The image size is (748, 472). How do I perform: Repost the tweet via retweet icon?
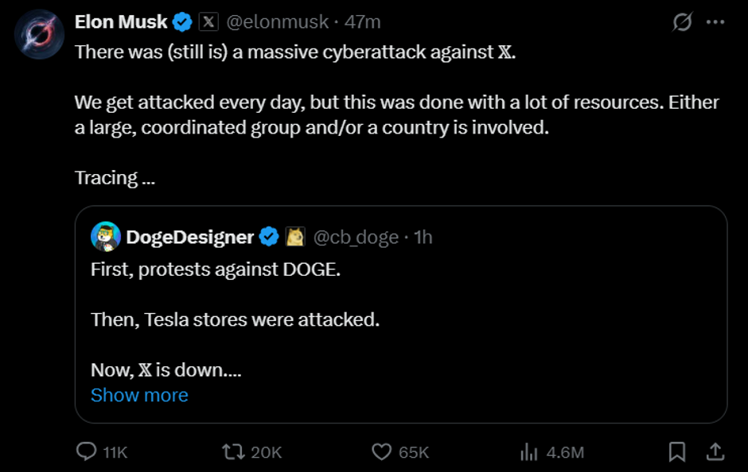tap(234, 451)
